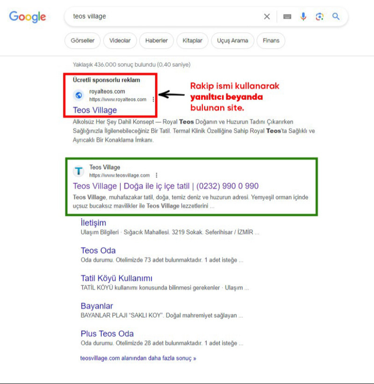This screenshot has height=384, width=374.
Task: Click 'Ulaşım Bilgileri · Sığacık Mahallesi' snippet
Action: click(170, 232)
